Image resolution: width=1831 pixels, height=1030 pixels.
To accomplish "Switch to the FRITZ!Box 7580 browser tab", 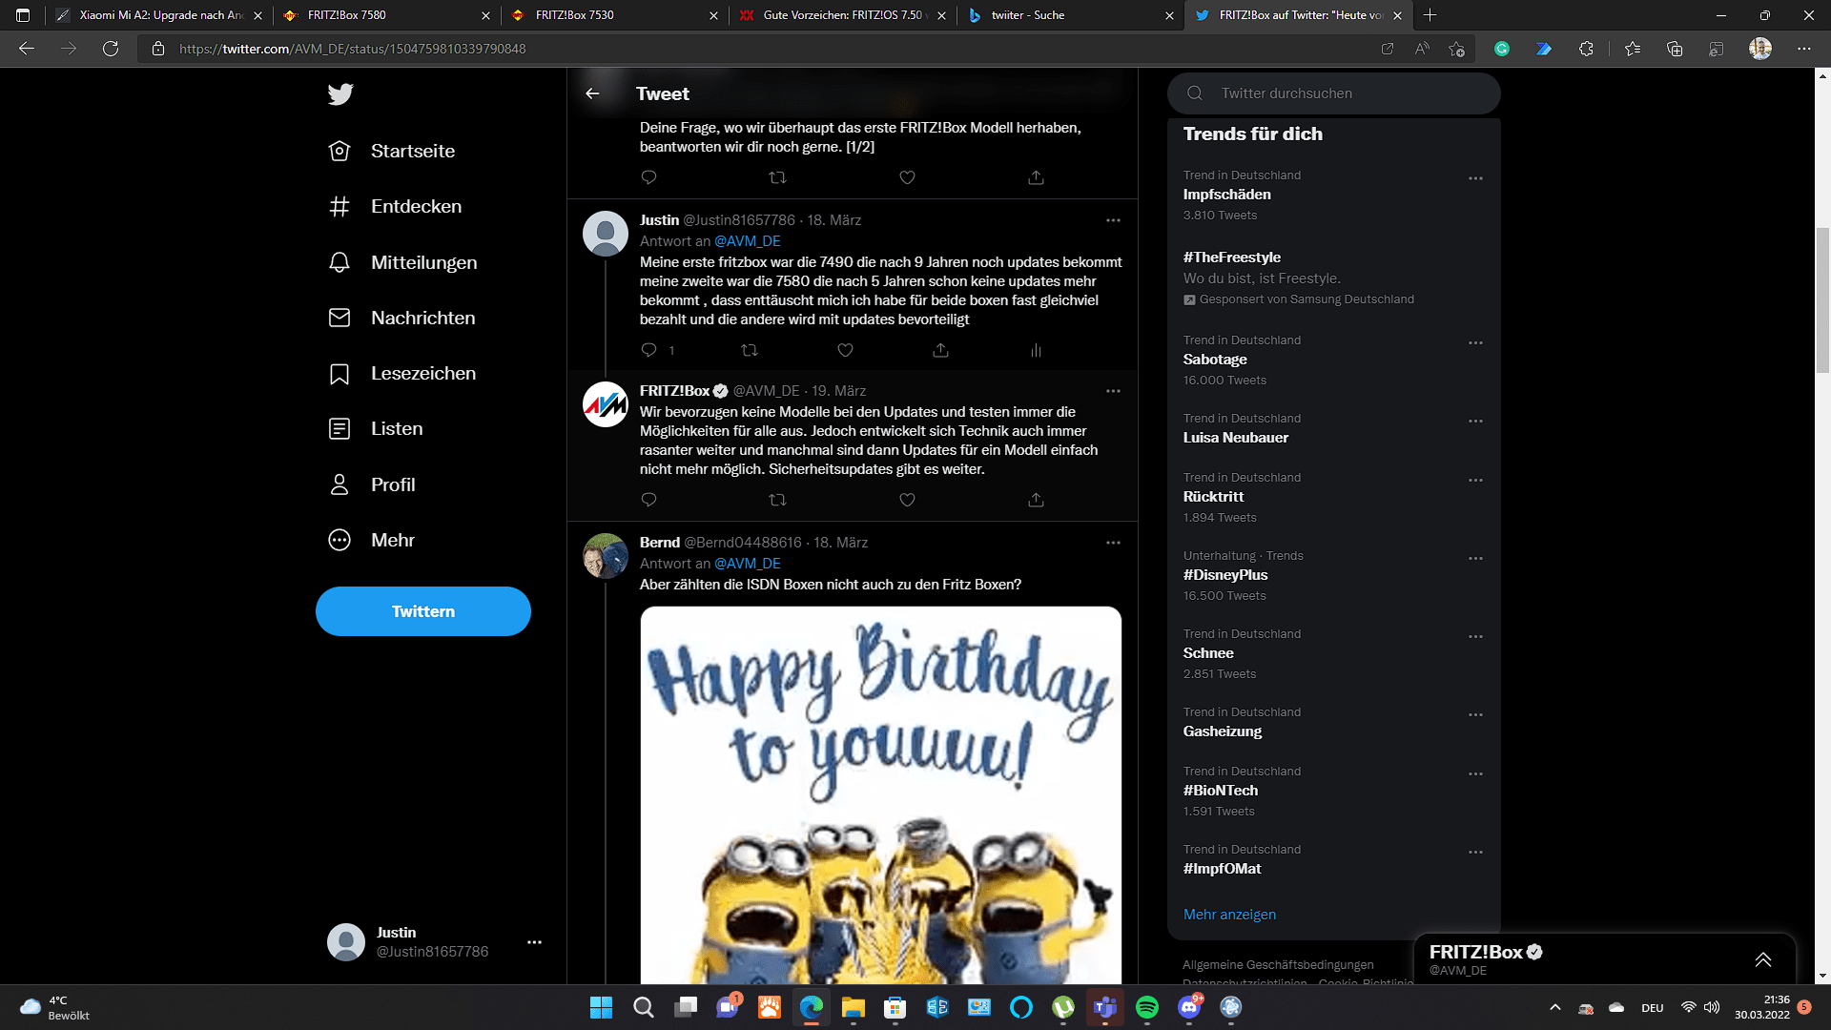I will [386, 15].
